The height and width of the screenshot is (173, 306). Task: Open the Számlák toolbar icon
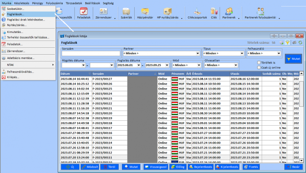(x=126, y=13)
